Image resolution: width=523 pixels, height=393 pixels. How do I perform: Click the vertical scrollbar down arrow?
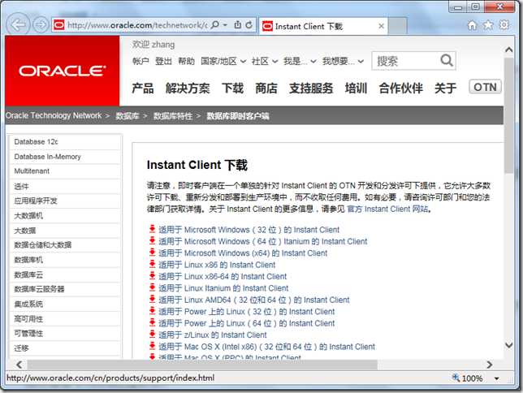508,345
